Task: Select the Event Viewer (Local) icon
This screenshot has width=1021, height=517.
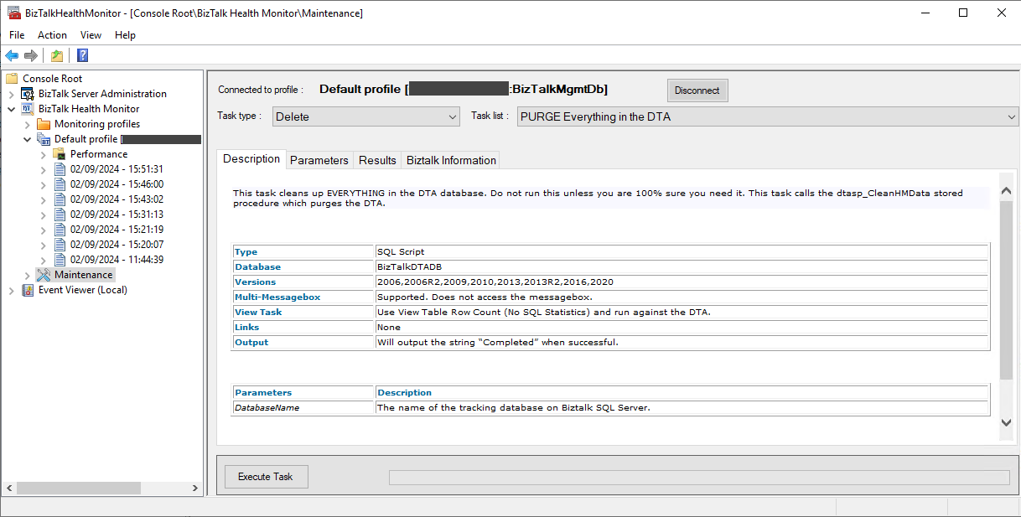Action: pyautogui.click(x=28, y=290)
